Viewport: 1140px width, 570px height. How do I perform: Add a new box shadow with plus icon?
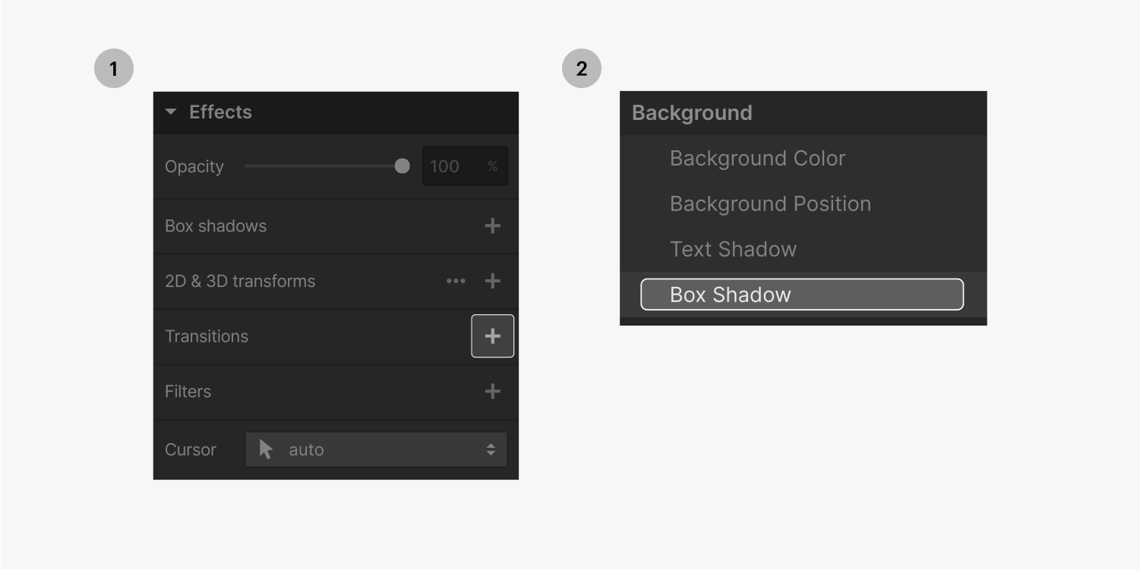pos(492,226)
